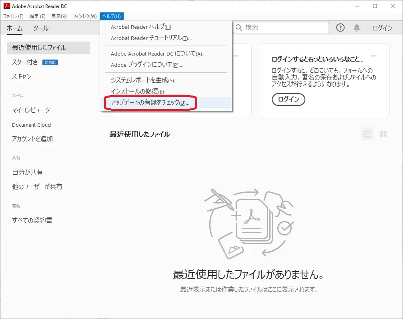This screenshot has width=403, height=319.
Task: Click アカウントを追加 in sidebar
Action: pyautogui.click(x=32, y=139)
